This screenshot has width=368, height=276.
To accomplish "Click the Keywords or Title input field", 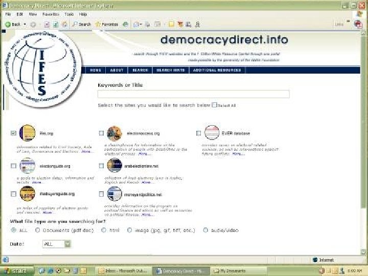I will (194, 94).
